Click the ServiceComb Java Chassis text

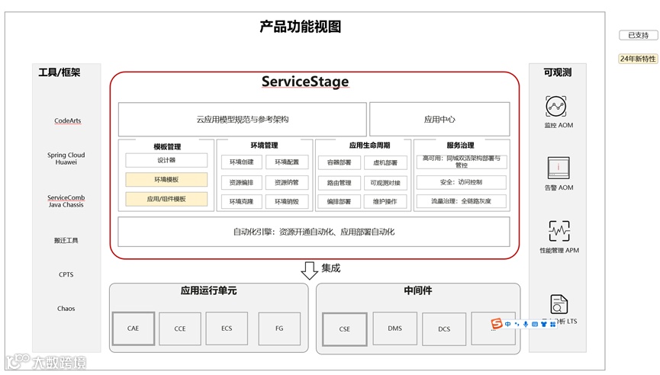66,201
